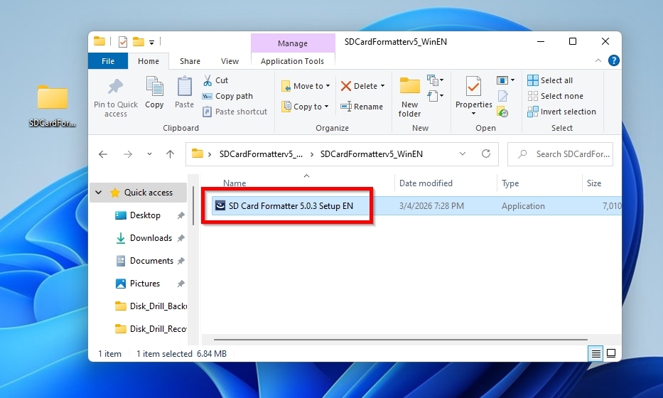Open Pictures in navigation pane

(144, 284)
